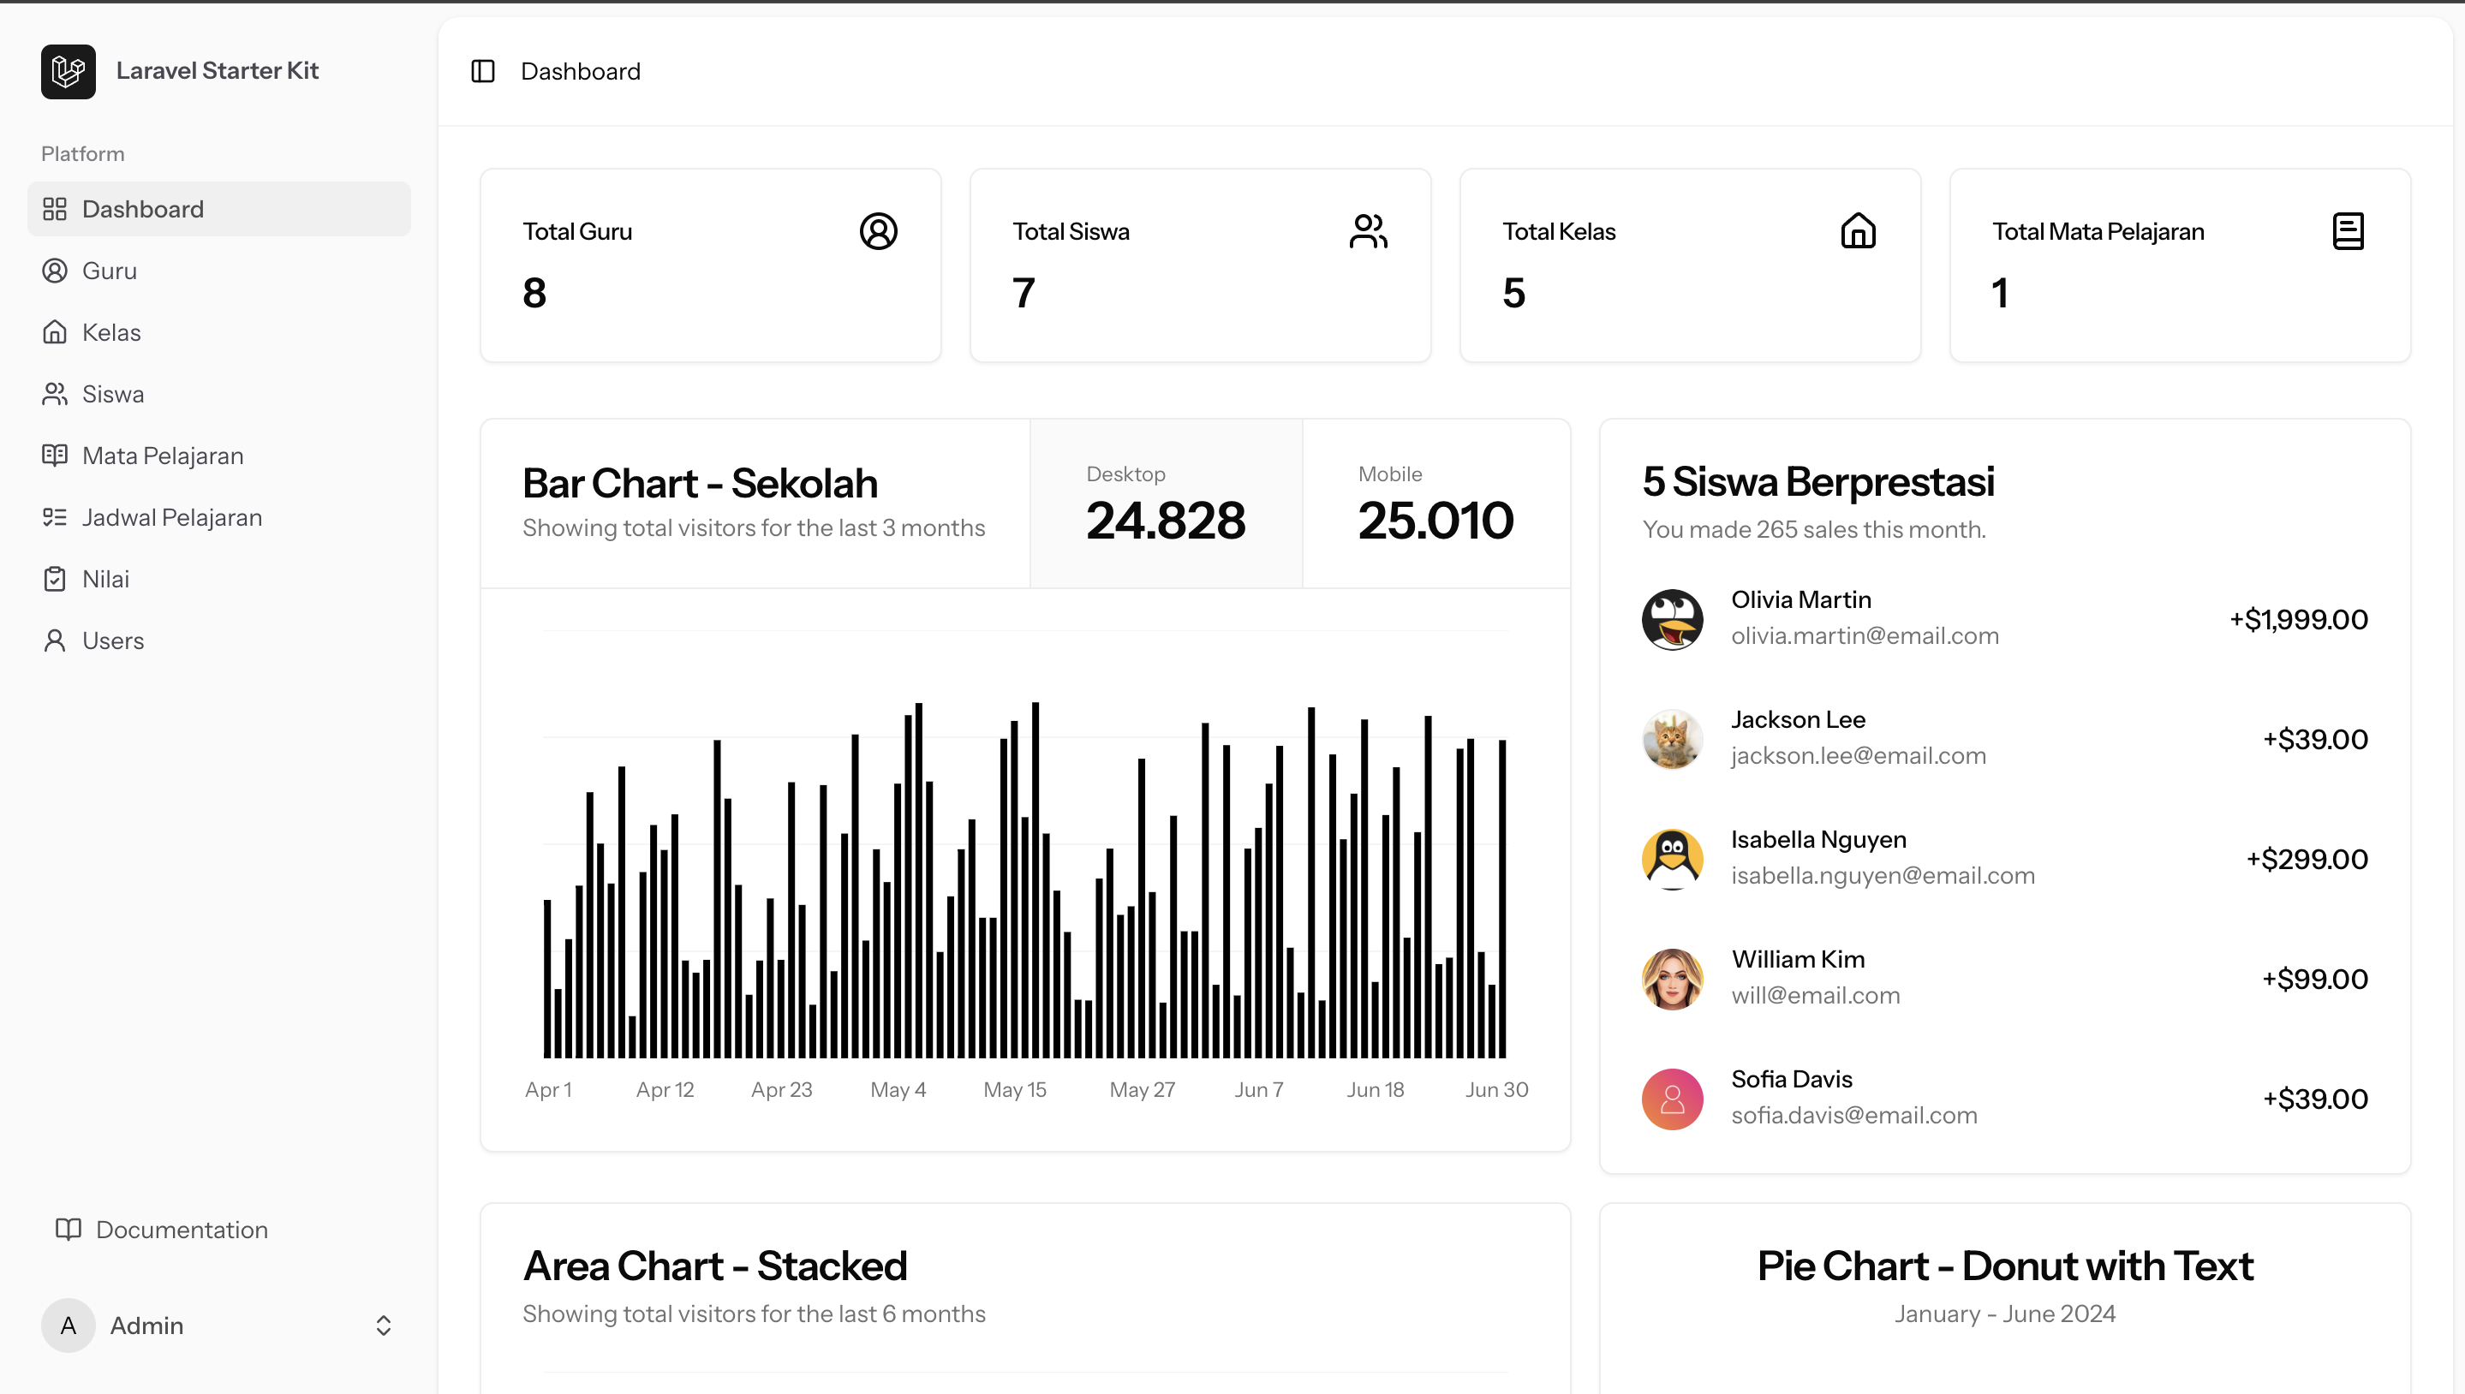Viewport: 2465px width, 1394px height.
Task: Click Olivia Martin's penguin avatar
Action: (x=1672, y=618)
